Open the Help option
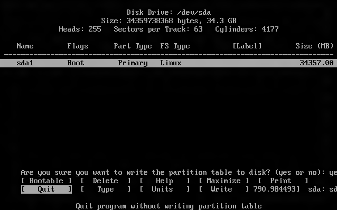 (x=164, y=181)
